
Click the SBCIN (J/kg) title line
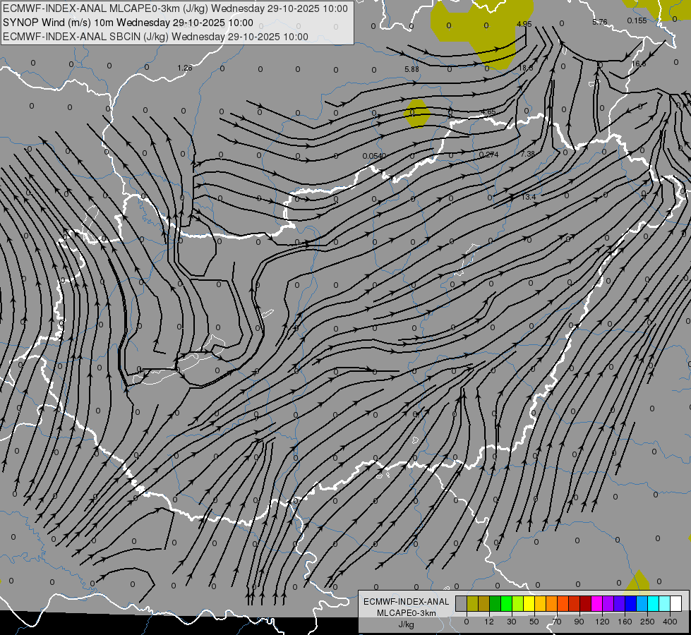[x=155, y=37]
